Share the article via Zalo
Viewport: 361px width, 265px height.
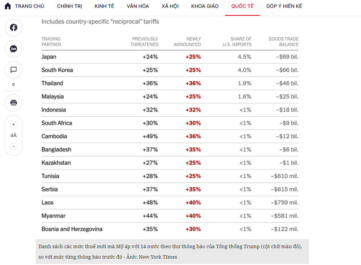coord(14,49)
